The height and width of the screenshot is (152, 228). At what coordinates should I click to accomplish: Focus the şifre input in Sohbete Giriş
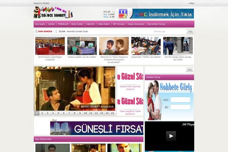[180, 107]
